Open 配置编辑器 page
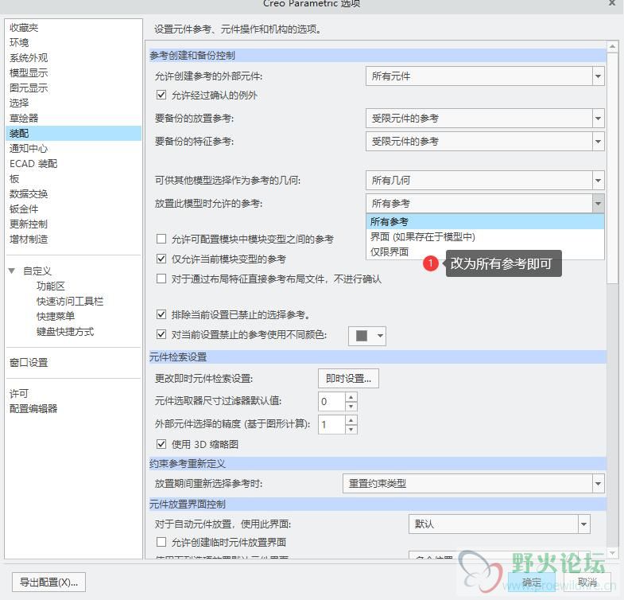 point(33,409)
